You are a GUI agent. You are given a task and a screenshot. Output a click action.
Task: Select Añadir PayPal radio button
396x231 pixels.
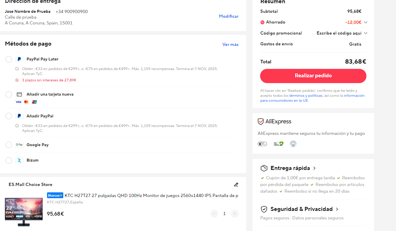coord(9,116)
